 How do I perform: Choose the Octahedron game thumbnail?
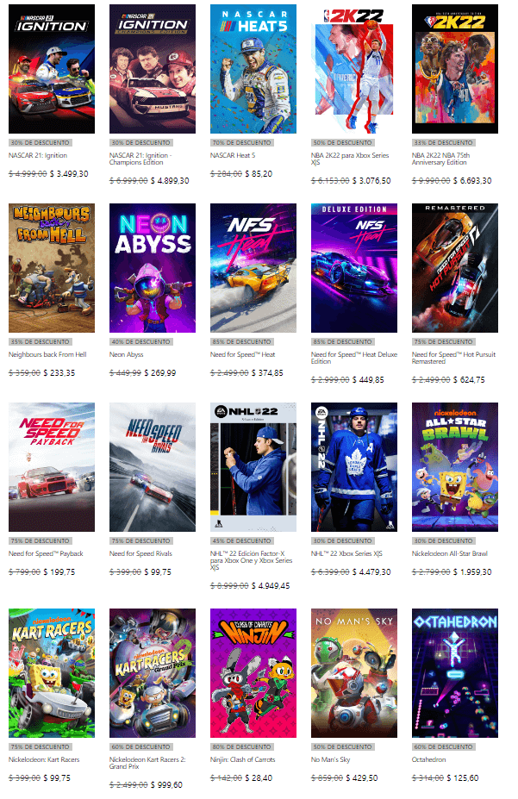pyautogui.click(x=455, y=673)
